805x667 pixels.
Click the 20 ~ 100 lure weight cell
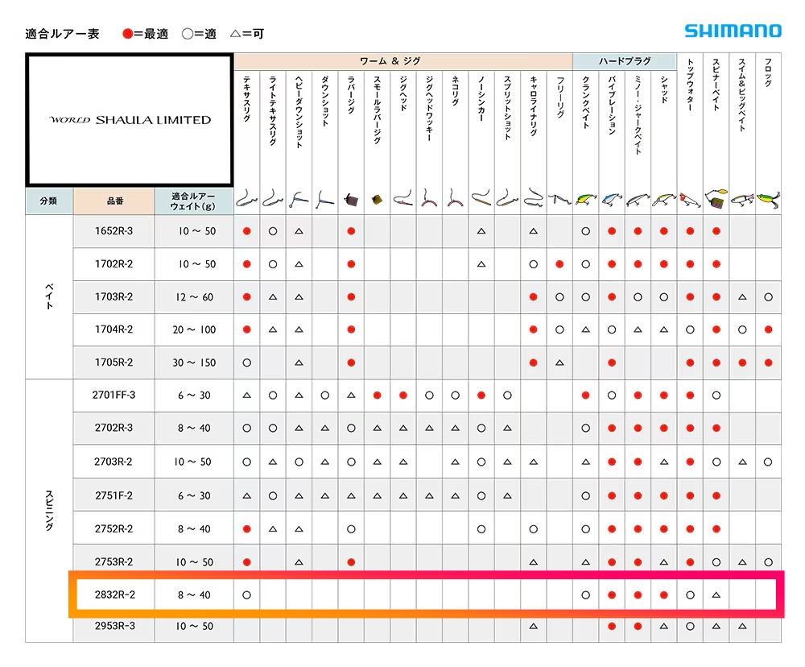click(194, 330)
